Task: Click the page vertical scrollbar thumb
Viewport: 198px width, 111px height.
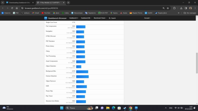Action: pos(197,63)
